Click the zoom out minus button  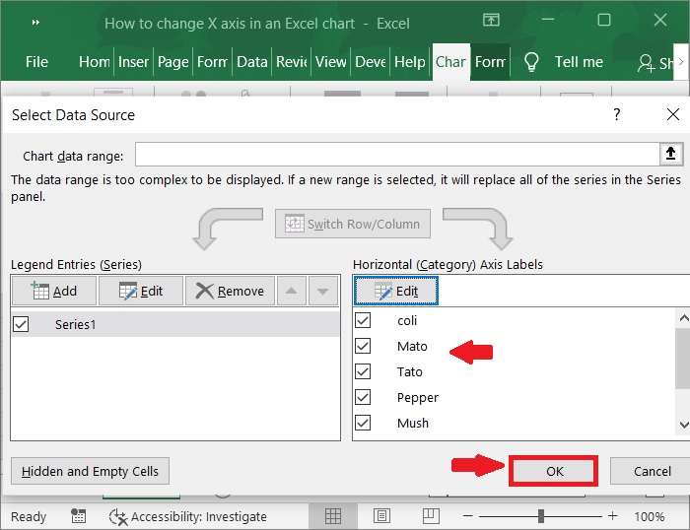tap(468, 516)
